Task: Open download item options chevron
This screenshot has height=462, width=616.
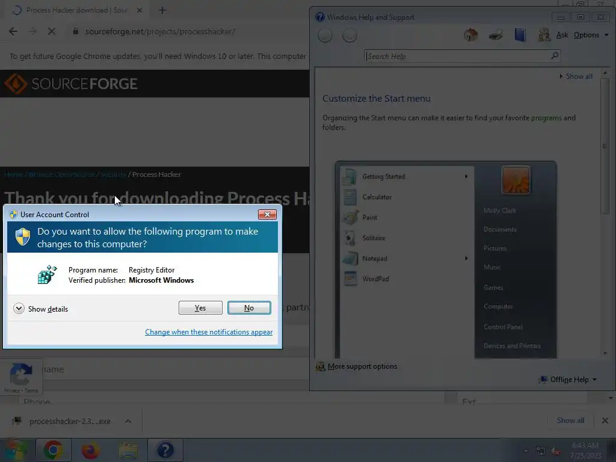Action: (128, 421)
